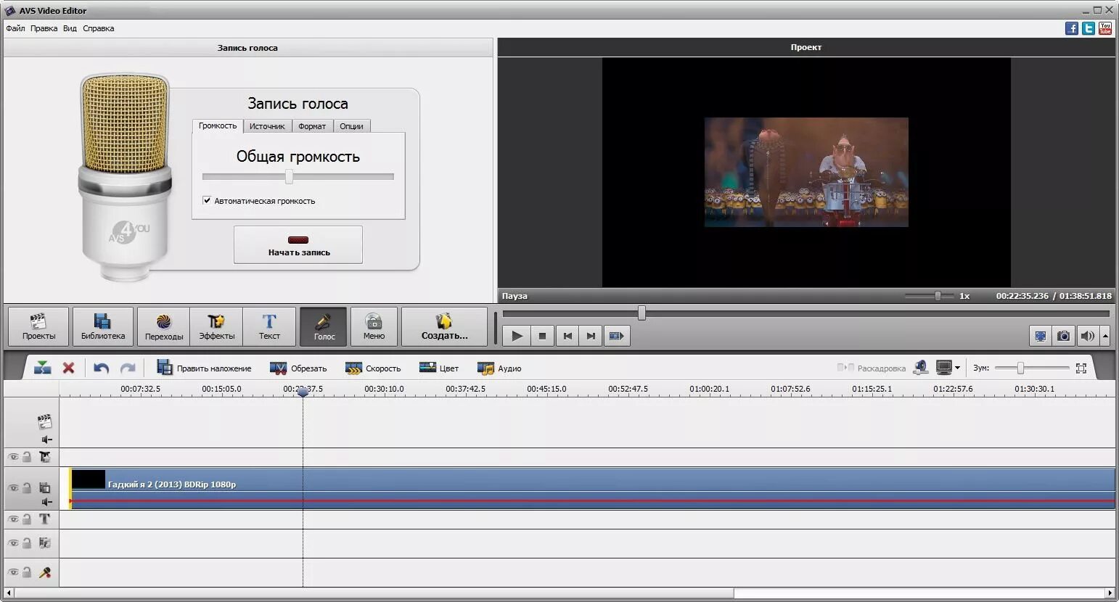
Task: Click the next scene playback button
Action: coord(616,336)
